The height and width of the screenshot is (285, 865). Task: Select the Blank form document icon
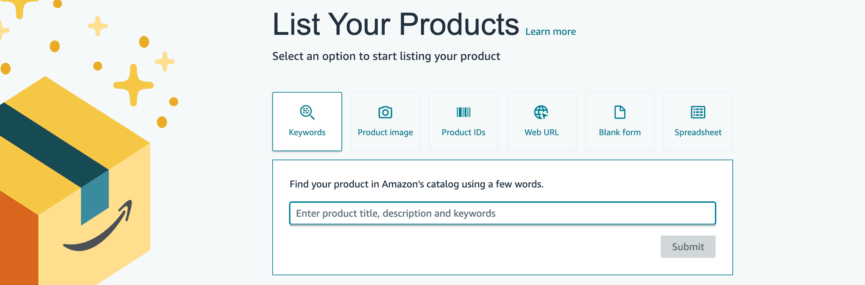[620, 112]
